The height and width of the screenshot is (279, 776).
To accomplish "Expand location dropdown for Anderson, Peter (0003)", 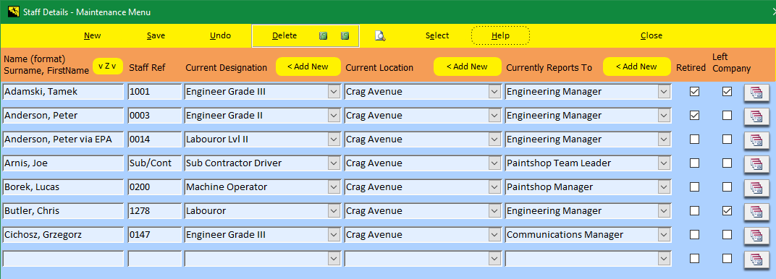I will click(495, 115).
